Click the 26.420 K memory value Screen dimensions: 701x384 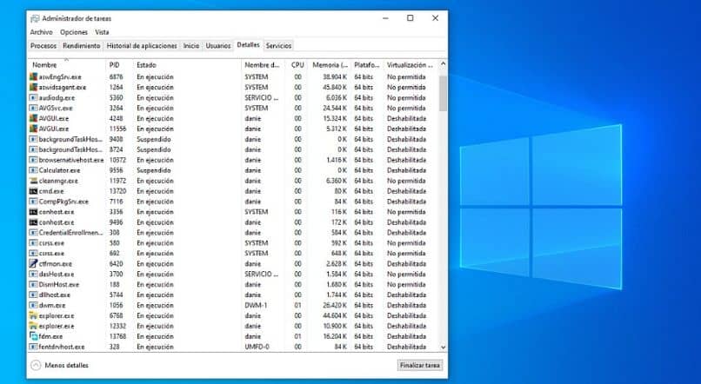335,306
